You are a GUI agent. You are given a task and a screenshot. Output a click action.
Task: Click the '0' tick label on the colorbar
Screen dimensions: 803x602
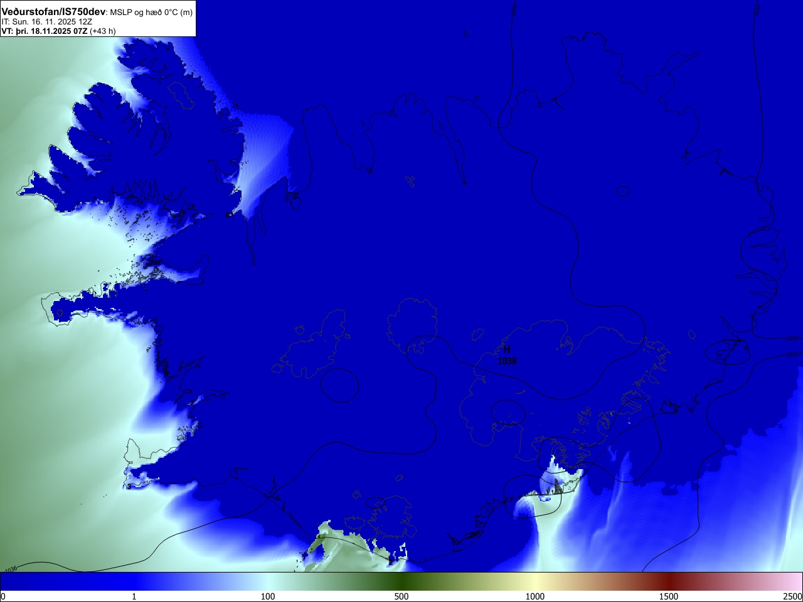[x=3, y=596]
